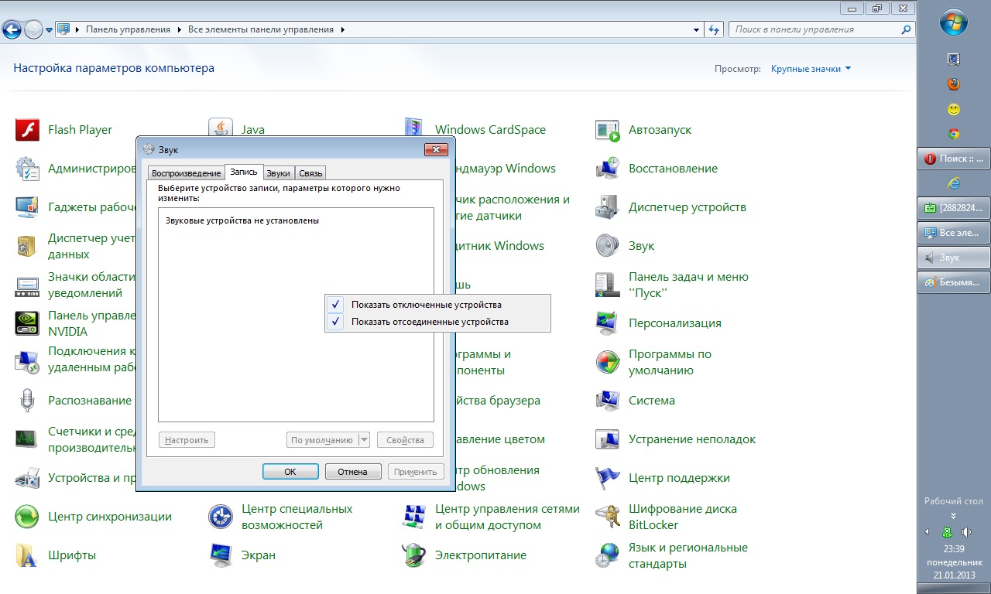Click the system tray speaker volume icon
This screenshot has height=594, width=991.
coord(966,532)
